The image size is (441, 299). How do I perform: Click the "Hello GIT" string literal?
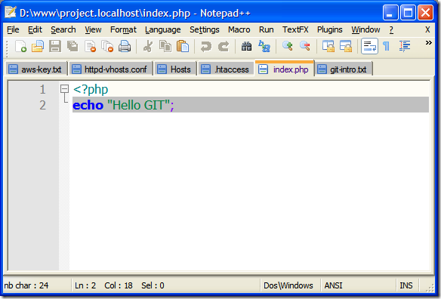tap(139, 105)
